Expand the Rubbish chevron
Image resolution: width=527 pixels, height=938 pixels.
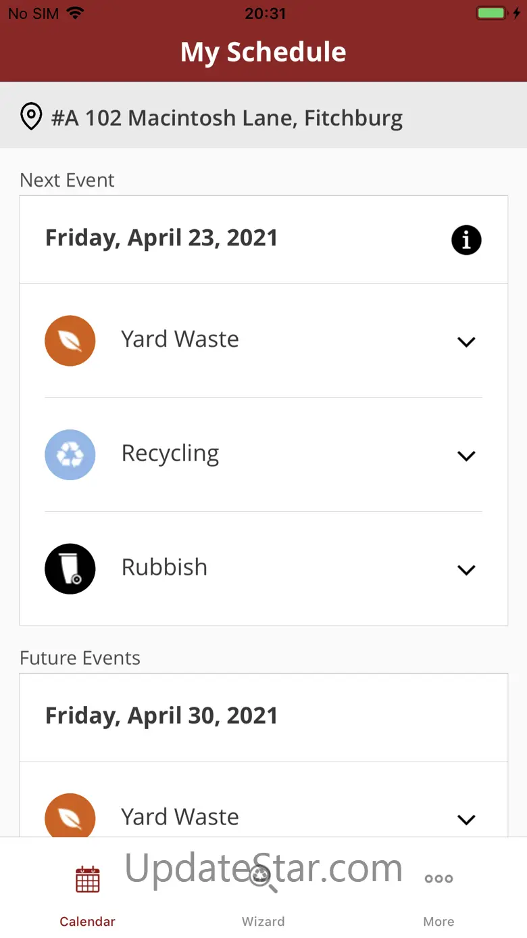pos(466,570)
